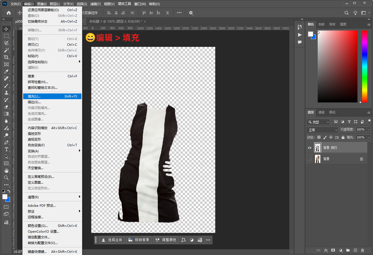Click the Hand tool icon
373x255 pixels.
tap(6, 171)
